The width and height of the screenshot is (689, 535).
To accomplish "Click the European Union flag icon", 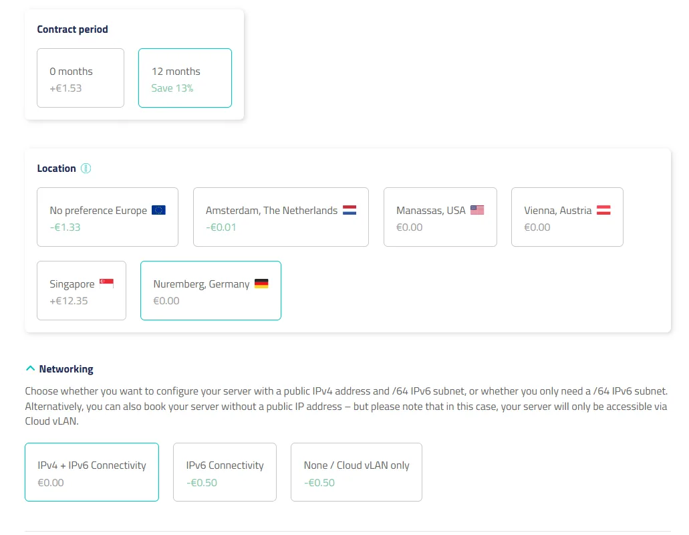I will pyautogui.click(x=158, y=210).
